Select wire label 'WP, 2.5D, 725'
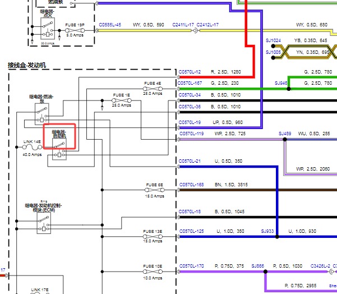Viewport: 337px width, 294px height. tap(230, 134)
